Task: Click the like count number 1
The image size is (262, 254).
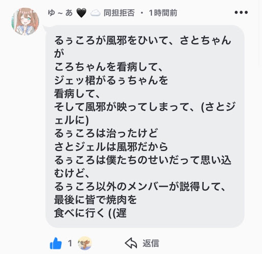Action: click(70, 243)
